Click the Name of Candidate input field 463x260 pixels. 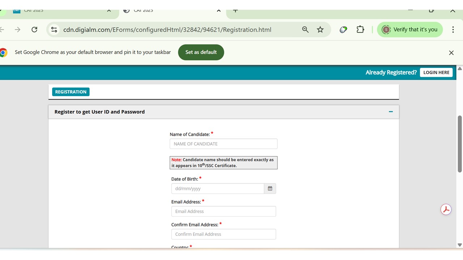pyautogui.click(x=223, y=144)
